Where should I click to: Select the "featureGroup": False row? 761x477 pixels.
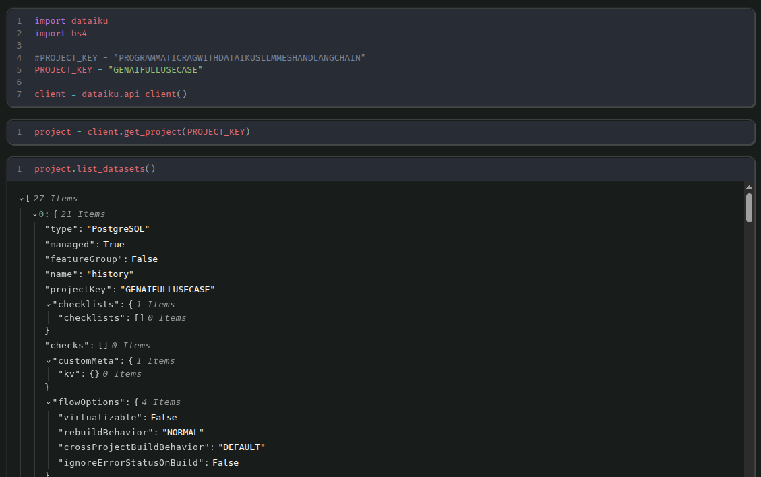[101, 259]
